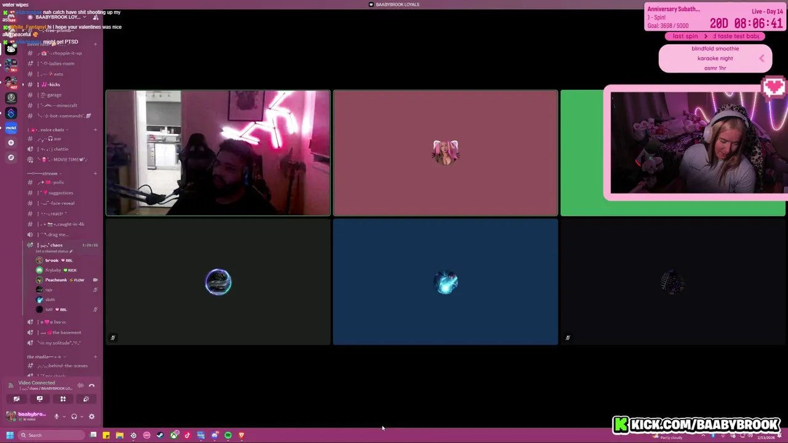Click the taskbar Search box

click(52, 436)
